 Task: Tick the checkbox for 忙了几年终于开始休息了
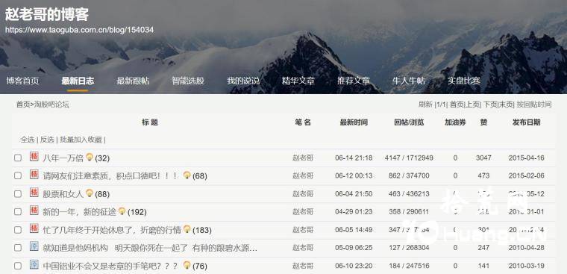(x=18, y=230)
